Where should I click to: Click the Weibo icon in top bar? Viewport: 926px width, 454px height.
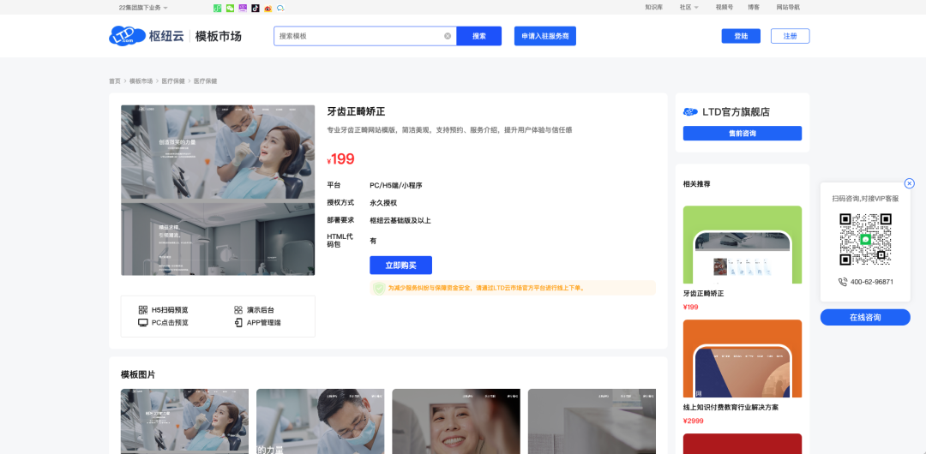tap(268, 9)
